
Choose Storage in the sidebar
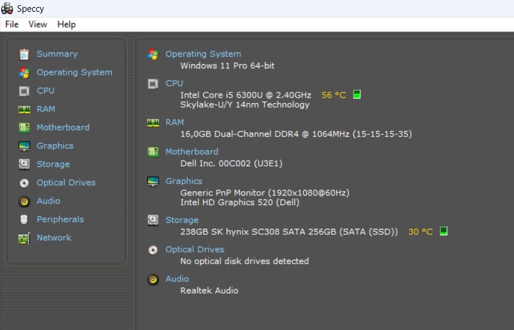click(x=53, y=164)
